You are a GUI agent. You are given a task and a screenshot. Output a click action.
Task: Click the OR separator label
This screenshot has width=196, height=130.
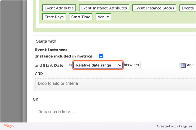point(35,99)
